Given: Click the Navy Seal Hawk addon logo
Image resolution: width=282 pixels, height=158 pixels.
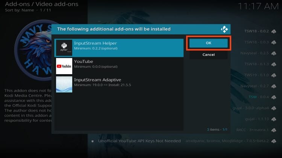Looking at the screenshot, I should 34,50.
